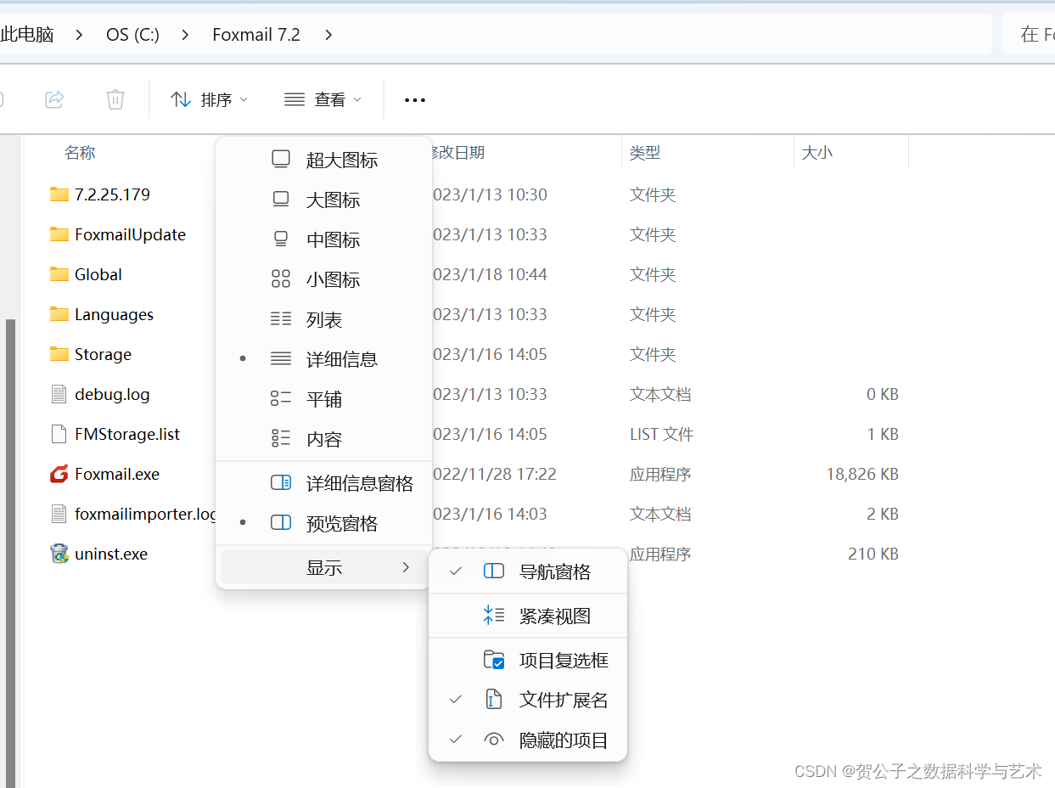Click chevron after Foxmail 7.2 breadcrumb
The height and width of the screenshot is (788, 1055).
pyautogui.click(x=328, y=35)
